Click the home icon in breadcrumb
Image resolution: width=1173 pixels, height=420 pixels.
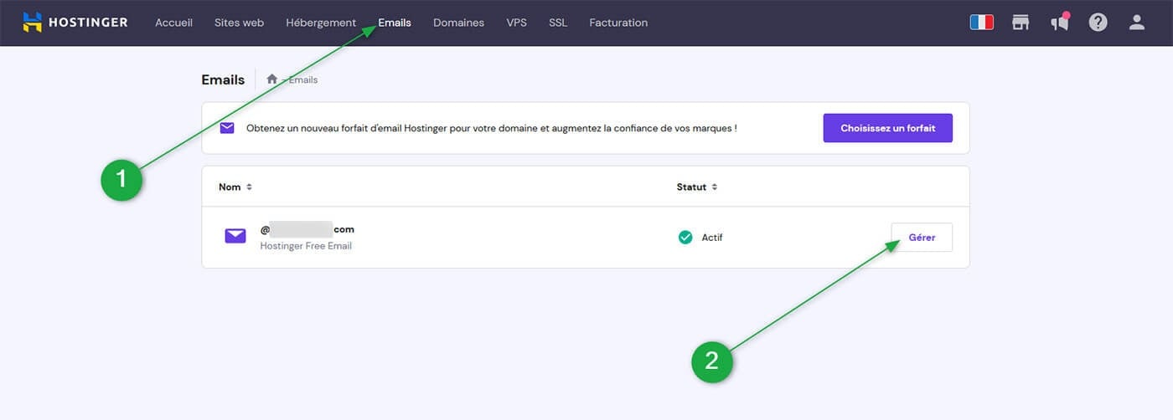click(271, 79)
